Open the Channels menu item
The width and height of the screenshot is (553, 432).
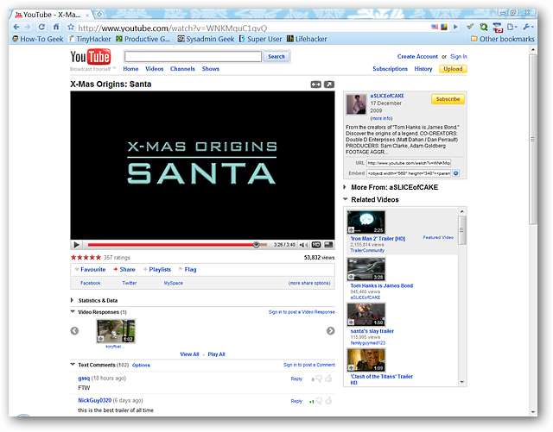click(182, 69)
